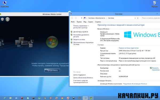This screenshot has width=160, height=100.
Task: Open Защита системы link
Action: point(79,39)
